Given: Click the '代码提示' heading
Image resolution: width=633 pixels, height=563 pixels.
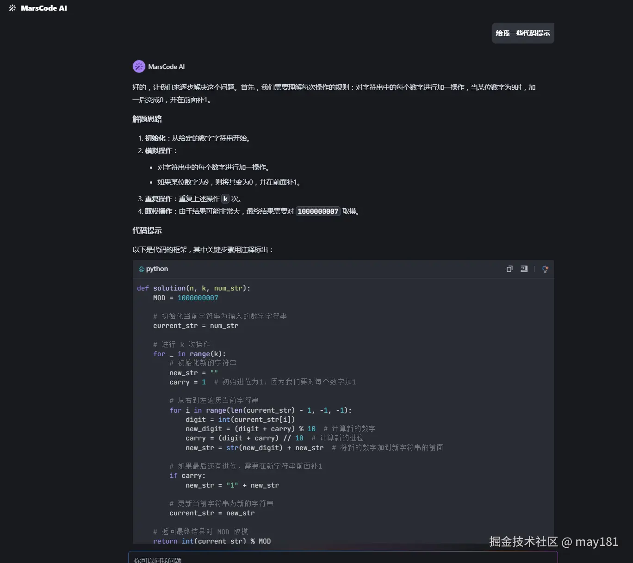Looking at the screenshot, I should [x=147, y=230].
